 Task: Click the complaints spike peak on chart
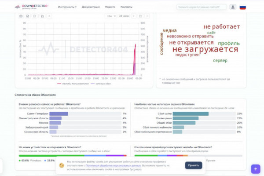pyautogui.click(x=135, y=44)
